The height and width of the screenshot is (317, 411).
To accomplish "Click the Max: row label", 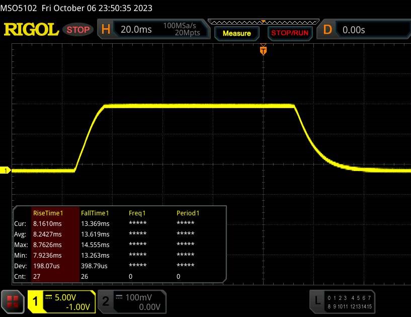I will pyautogui.click(x=21, y=245).
